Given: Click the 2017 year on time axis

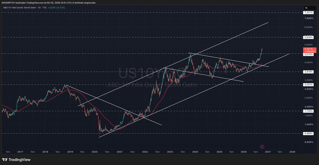Looking at the screenshot, I should (x=20, y=152).
